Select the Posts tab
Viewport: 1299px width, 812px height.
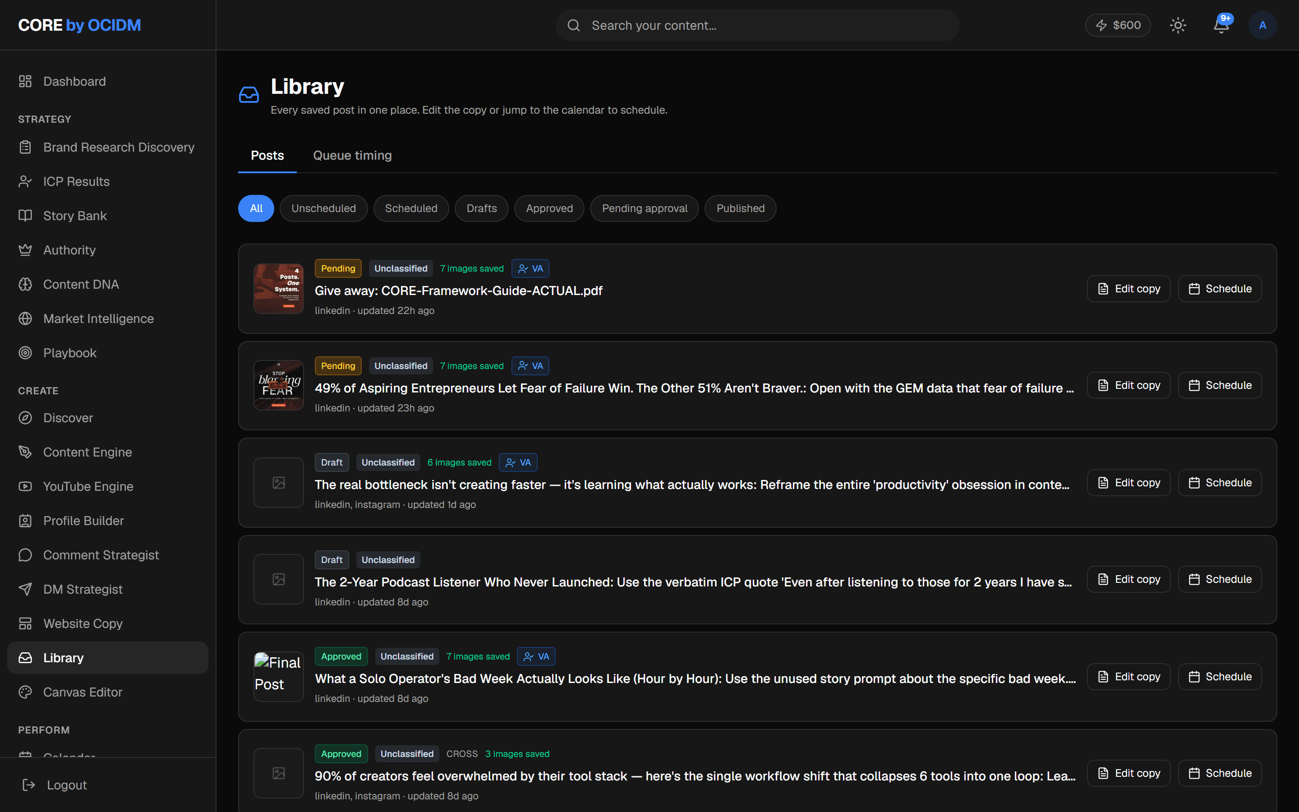pos(267,155)
